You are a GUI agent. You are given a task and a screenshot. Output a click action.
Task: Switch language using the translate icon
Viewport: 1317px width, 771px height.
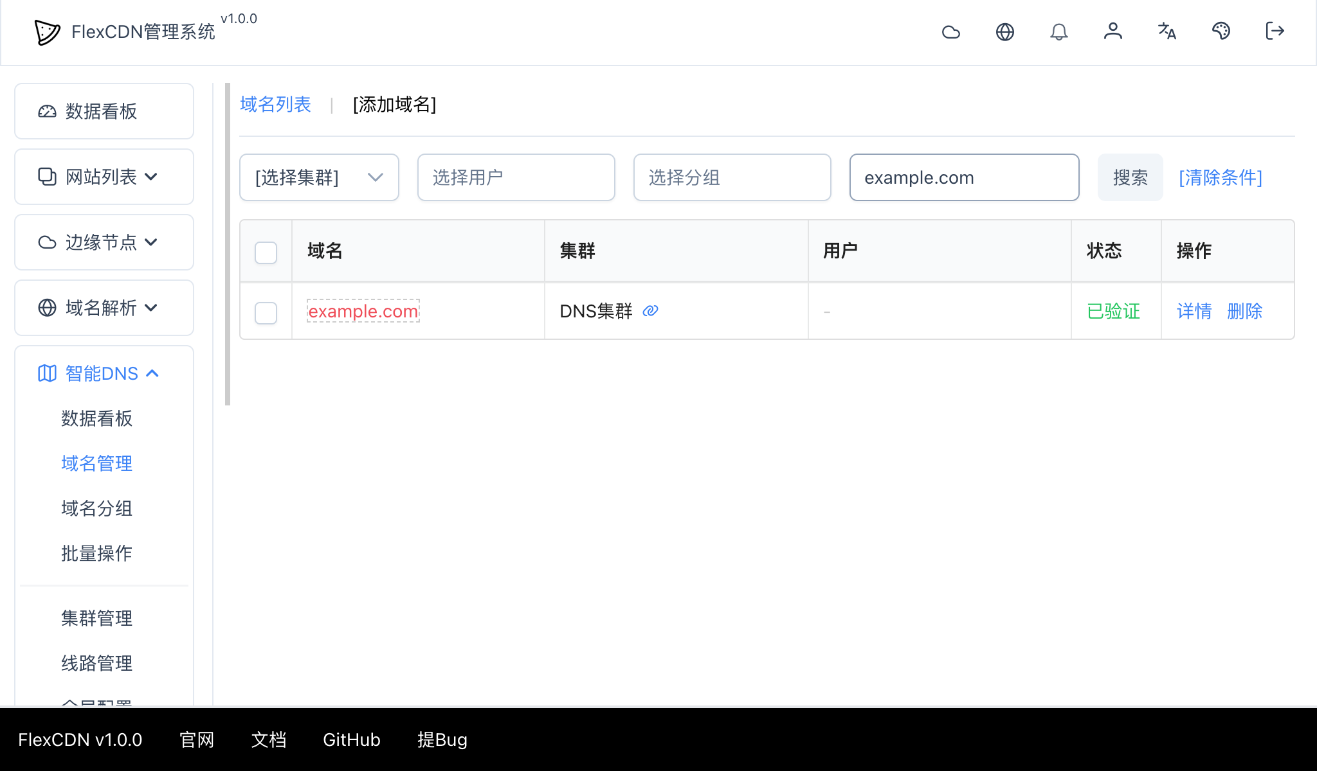1167,31
